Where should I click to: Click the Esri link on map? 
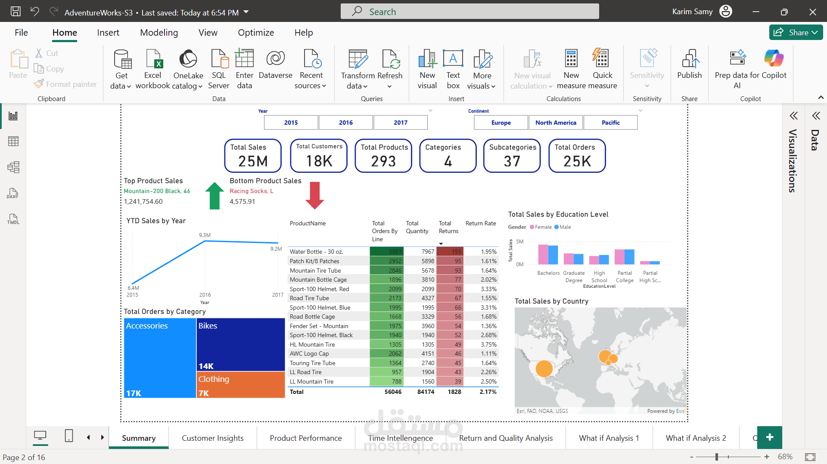click(x=680, y=411)
